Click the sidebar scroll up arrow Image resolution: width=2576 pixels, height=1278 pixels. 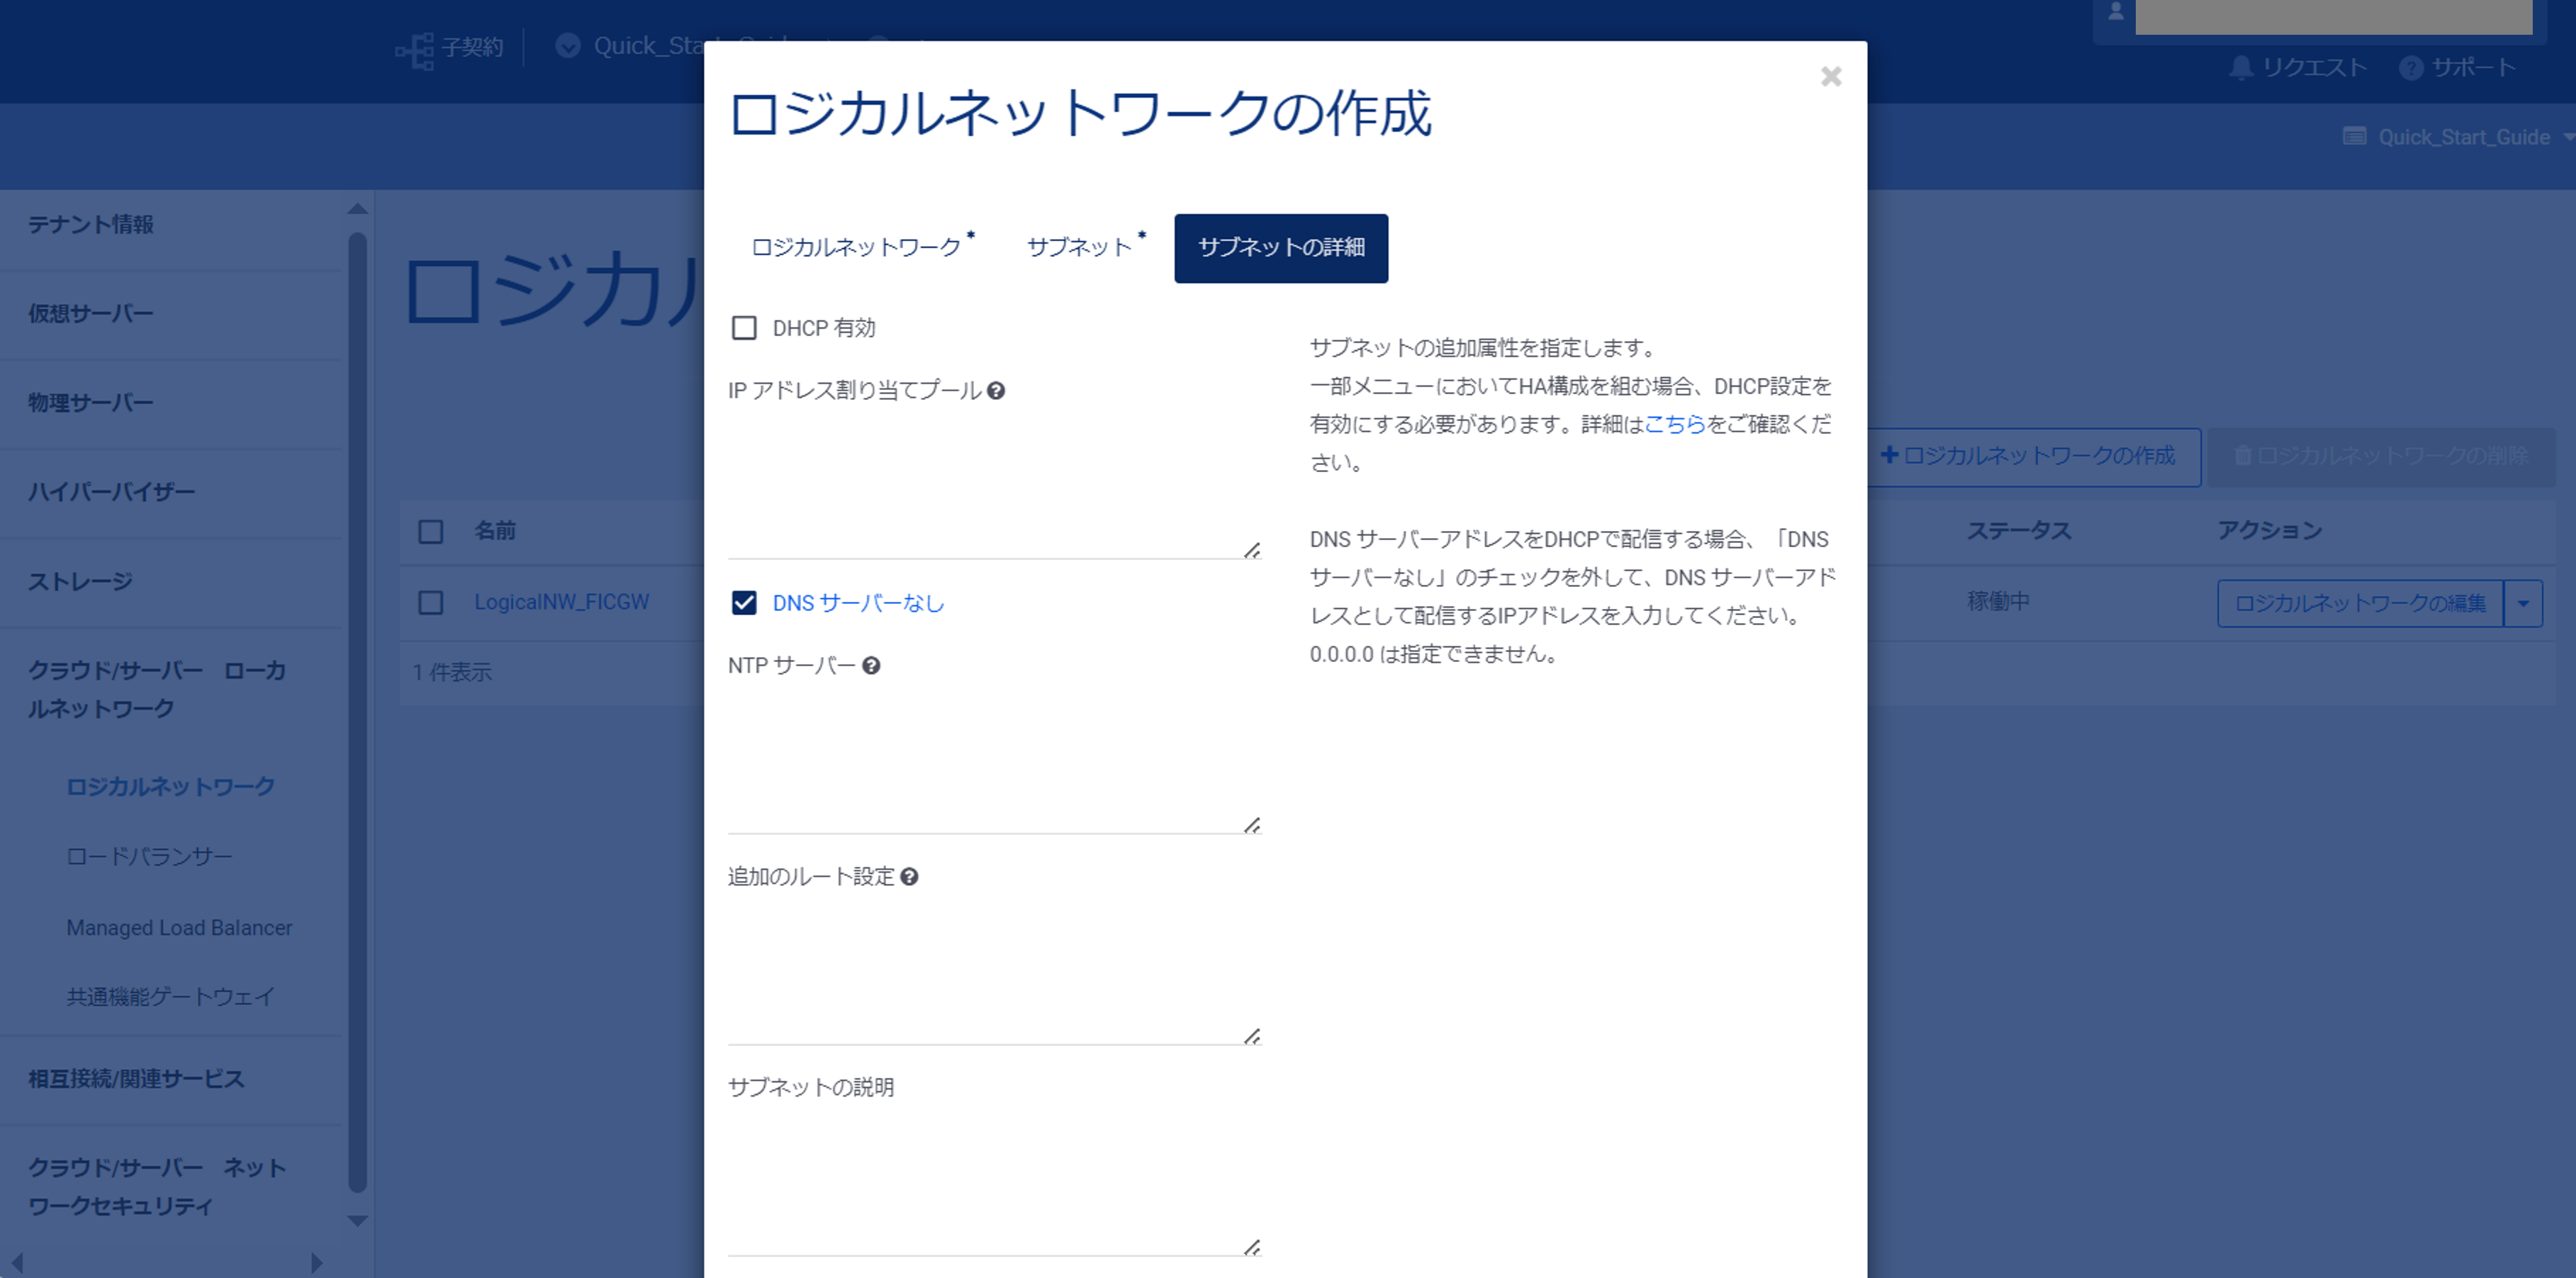click(x=358, y=208)
